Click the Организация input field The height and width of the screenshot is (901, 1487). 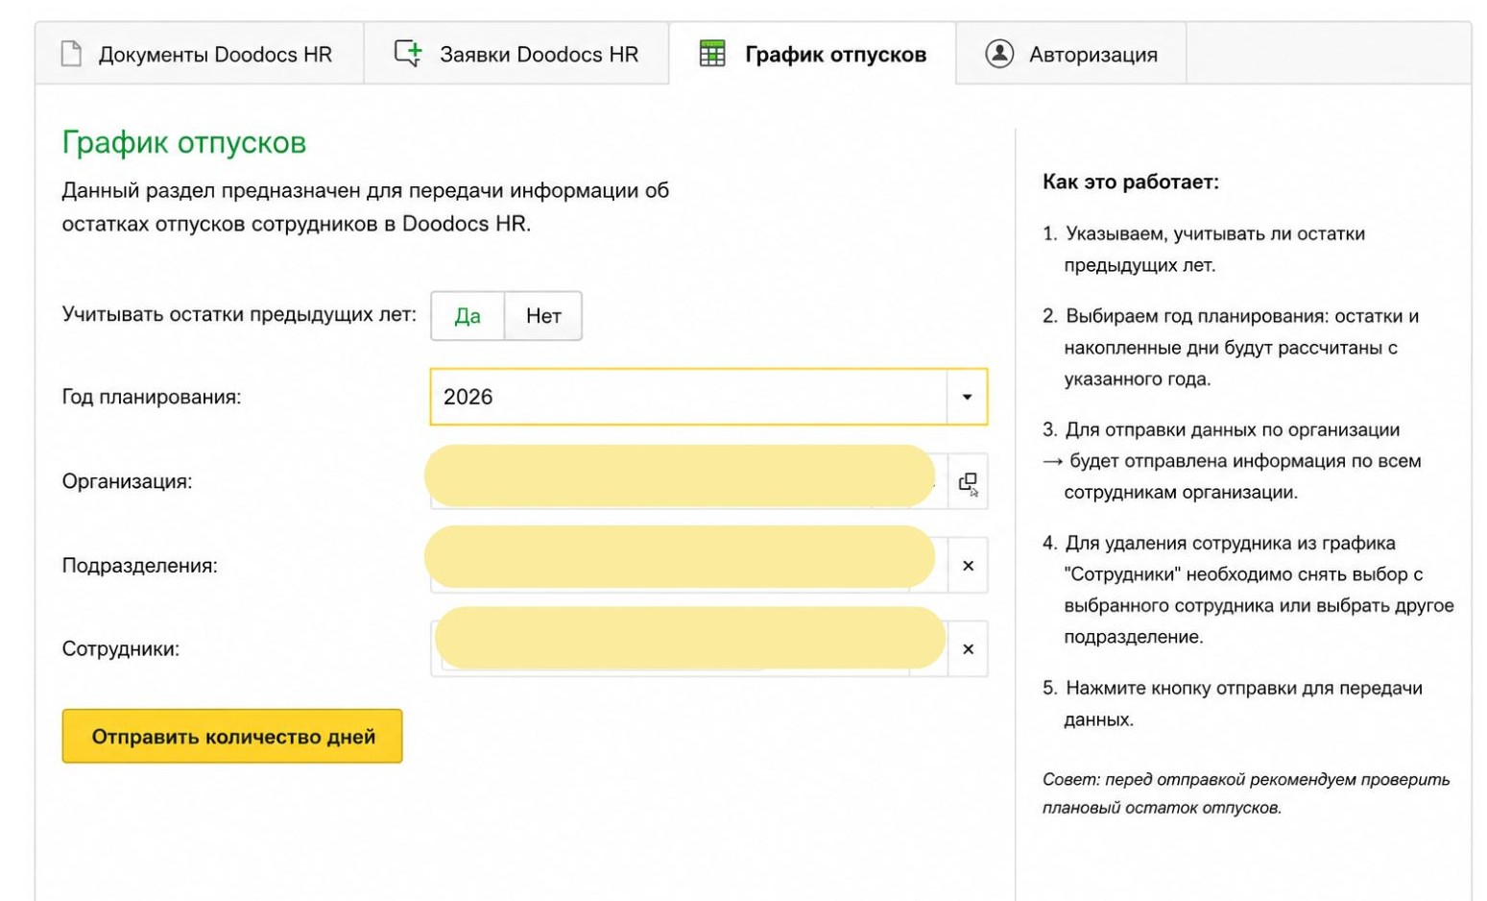[x=688, y=481]
